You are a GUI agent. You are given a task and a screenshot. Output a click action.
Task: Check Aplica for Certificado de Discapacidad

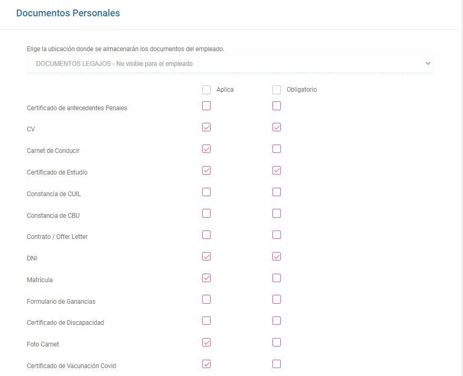pyautogui.click(x=206, y=321)
